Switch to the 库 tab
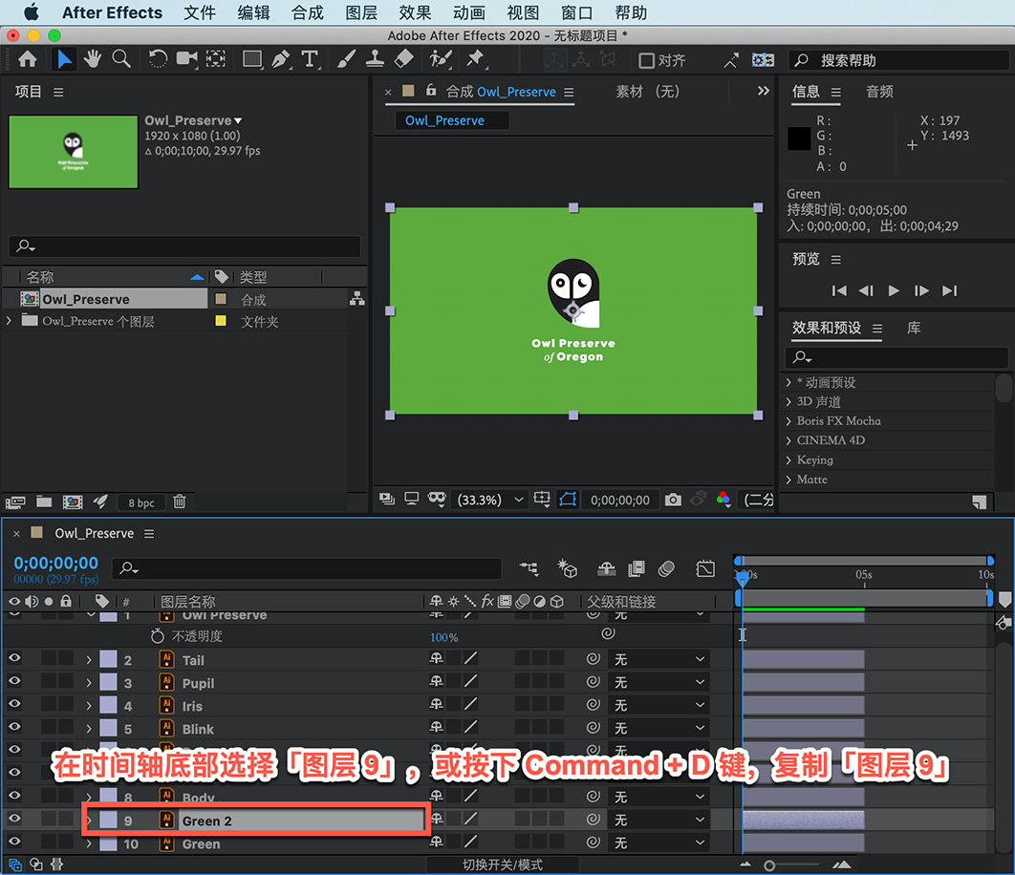 [914, 329]
